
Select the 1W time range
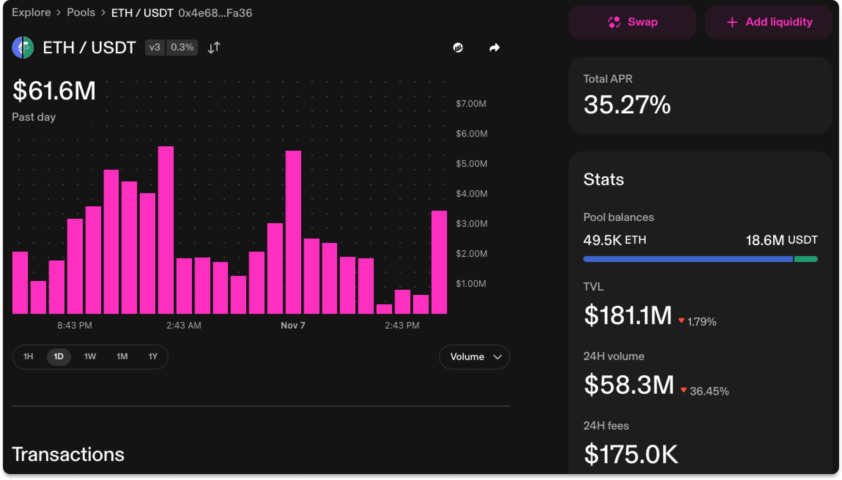point(90,357)
